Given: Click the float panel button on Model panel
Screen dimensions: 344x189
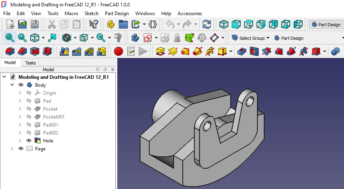Looking at the screenshot, I should (105, 70).
